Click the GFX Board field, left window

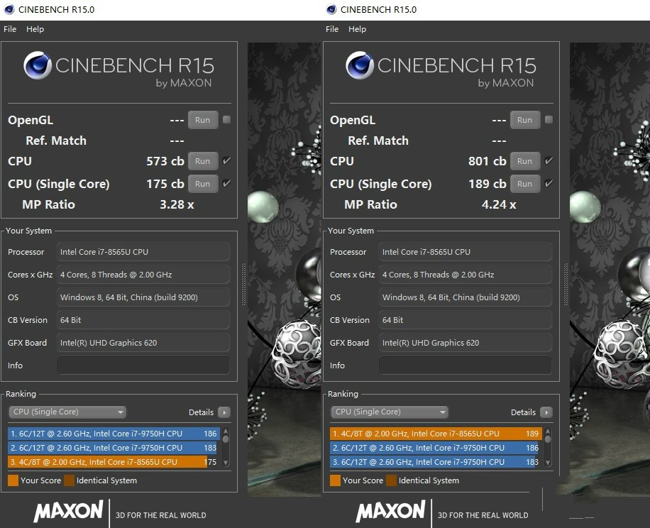pyautogui.click(x=143, y=343)
